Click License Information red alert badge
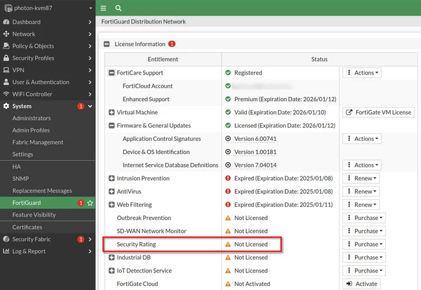The width and height of the screenshot is (421, 290). click(172, 44)
